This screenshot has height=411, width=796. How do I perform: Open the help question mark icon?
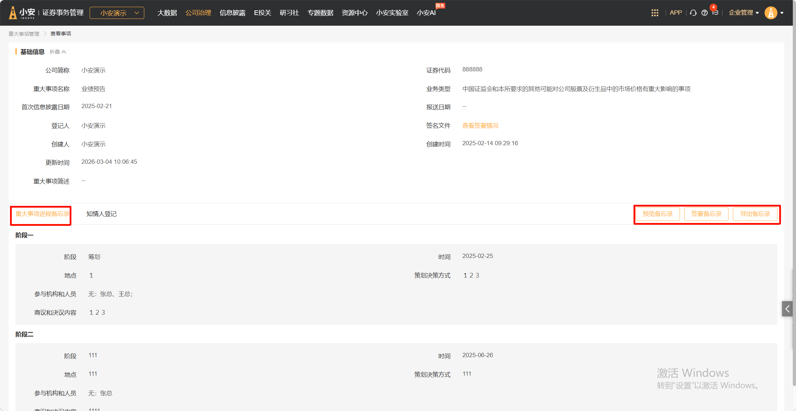coord(704,13)
